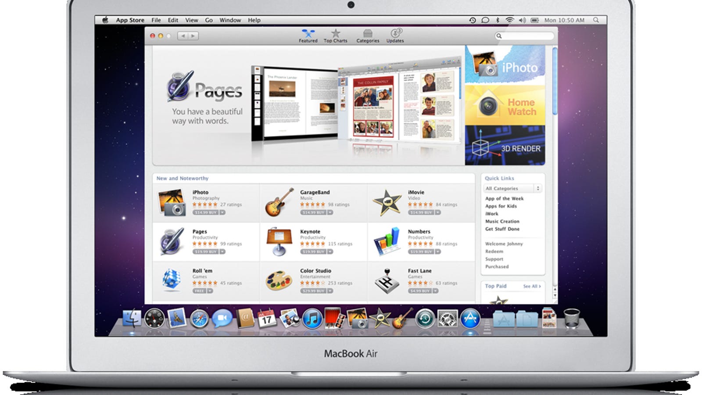
Task: Open the Color Studio palette icon
Action: tap(279, 281)
